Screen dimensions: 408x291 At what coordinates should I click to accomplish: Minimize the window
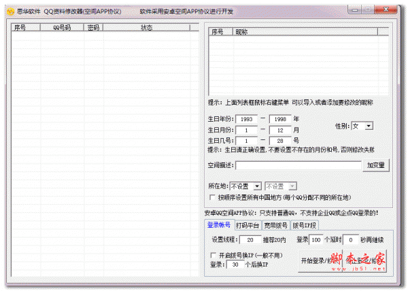tap(354, 10)
